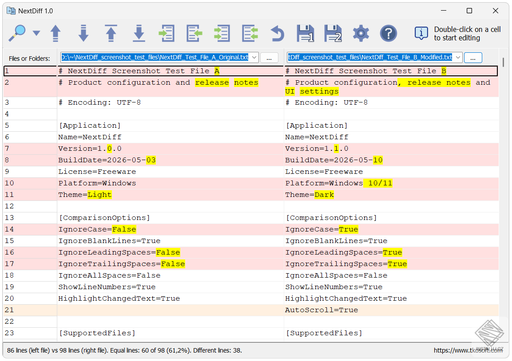Click status bar line count summary

click(x=124, y=350)
